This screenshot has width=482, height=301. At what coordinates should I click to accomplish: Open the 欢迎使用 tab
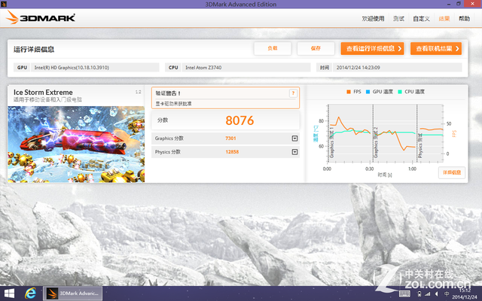pos(373,19)
